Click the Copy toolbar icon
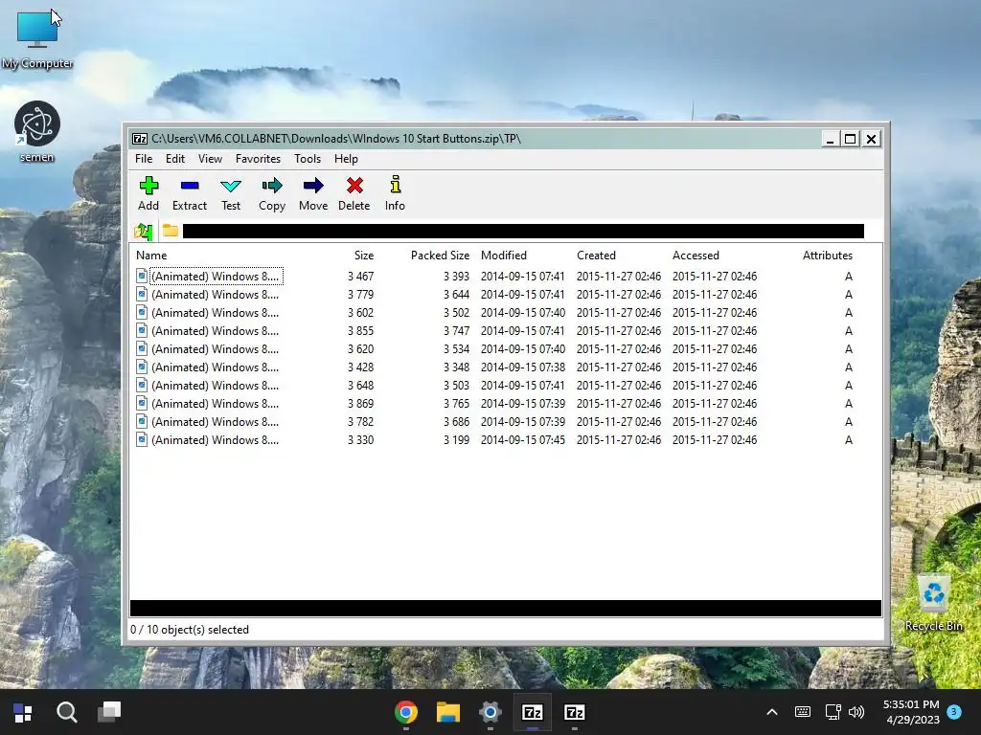Screen dimensions: 981x735 [x=271, y=193]
